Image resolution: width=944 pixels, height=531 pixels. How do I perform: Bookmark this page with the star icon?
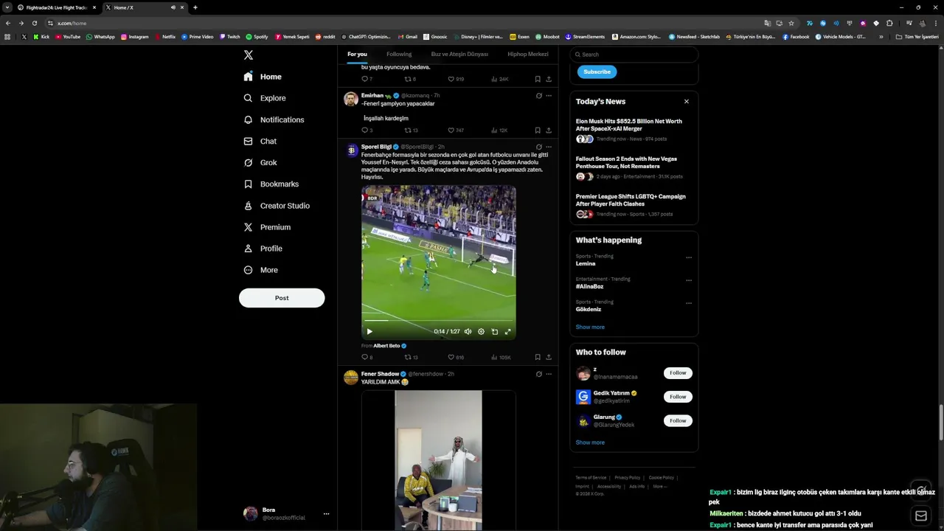pyautogui.click(x=791, y=23)
